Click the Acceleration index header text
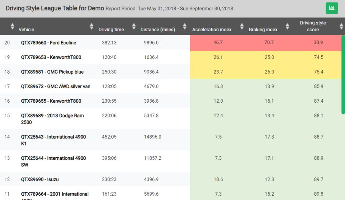This screenshot has width=345, height=200. click(212, 29)
